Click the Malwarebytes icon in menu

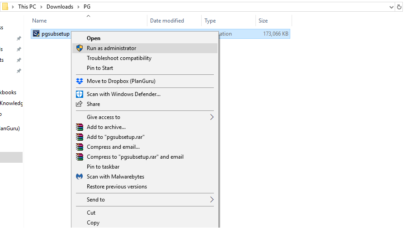80,177
